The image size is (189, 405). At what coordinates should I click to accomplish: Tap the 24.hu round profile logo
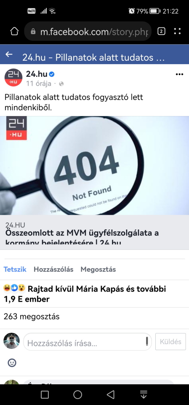click(x=13, y=78)
